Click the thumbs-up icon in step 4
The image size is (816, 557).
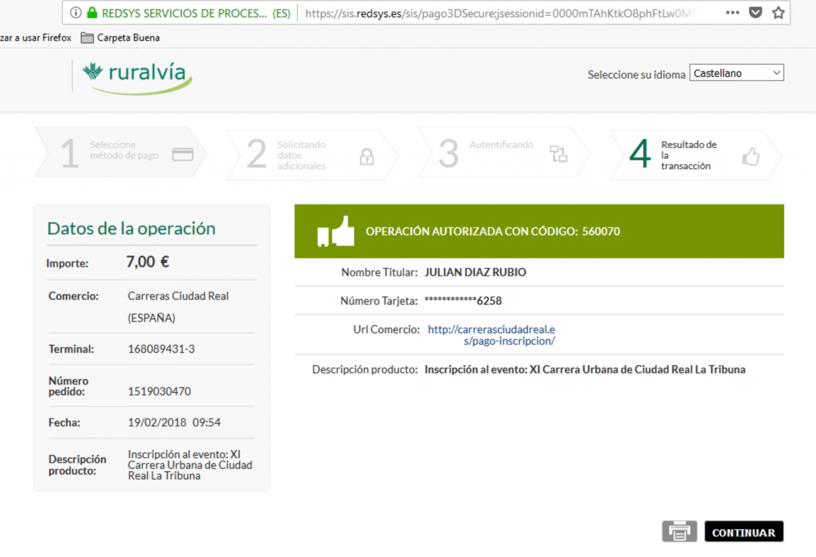tap(750, 156)
